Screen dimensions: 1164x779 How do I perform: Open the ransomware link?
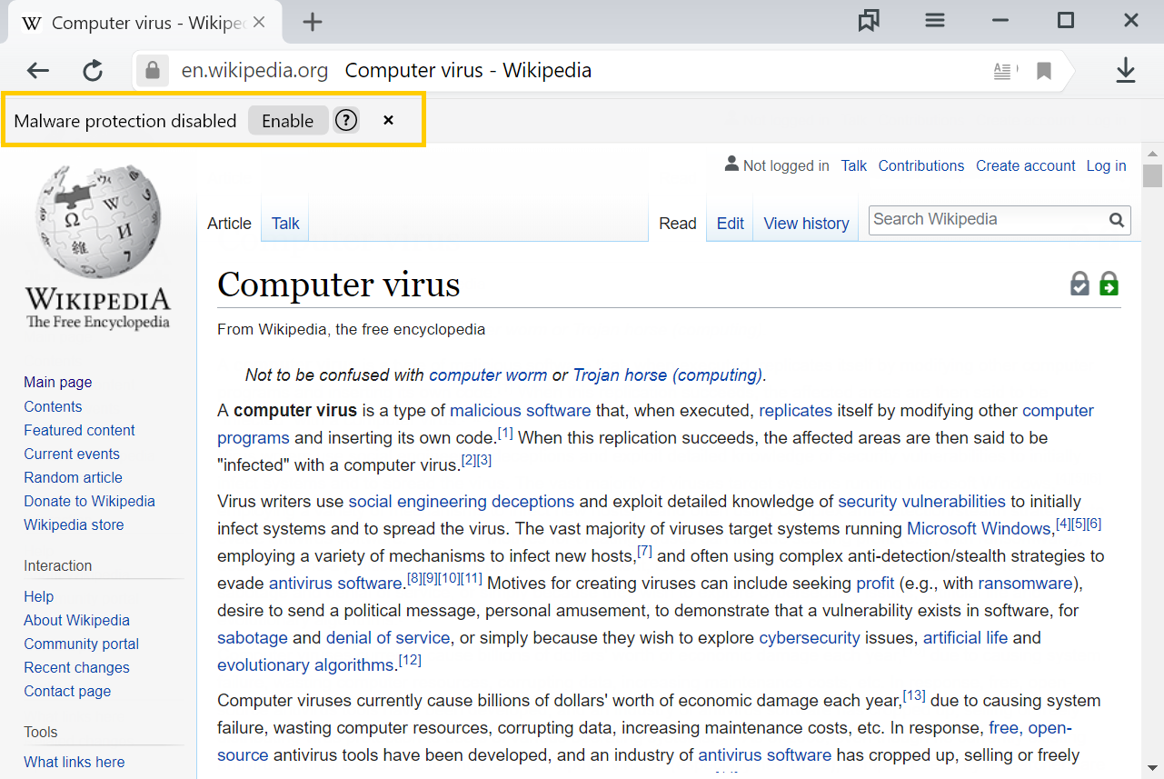[1025, 584]
